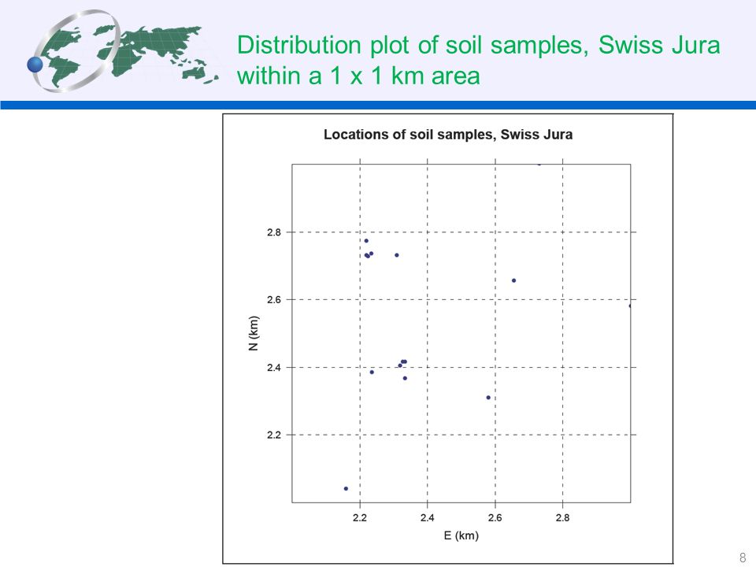This screenshot has height=567, width=756.
Task: Select the sample point near E 2.65, N 2.66
Action: 514,280
